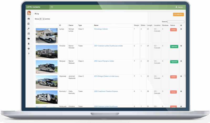Select owner cell Jeremiah Abplanalp
Screen dimensions: 210x123
coord(72,77)
